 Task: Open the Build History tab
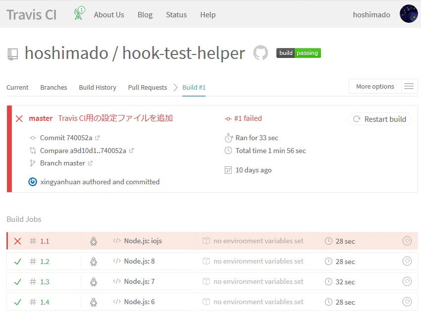(x=98, y=88)
